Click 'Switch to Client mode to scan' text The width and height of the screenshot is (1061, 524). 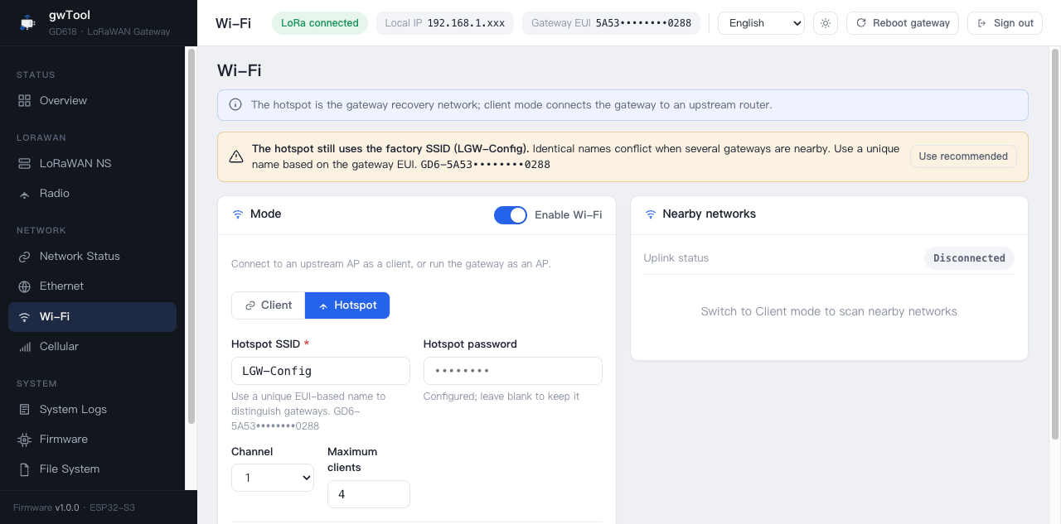click(829, 311)
